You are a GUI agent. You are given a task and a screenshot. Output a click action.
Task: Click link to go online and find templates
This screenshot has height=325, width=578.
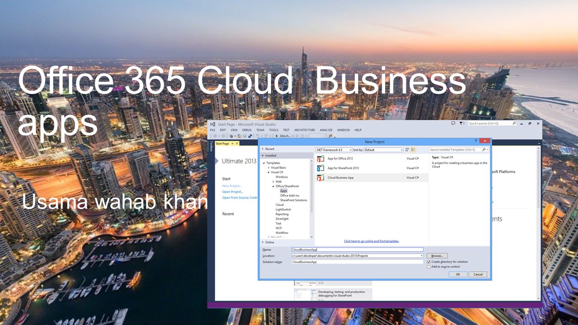[x=372, y=241]
